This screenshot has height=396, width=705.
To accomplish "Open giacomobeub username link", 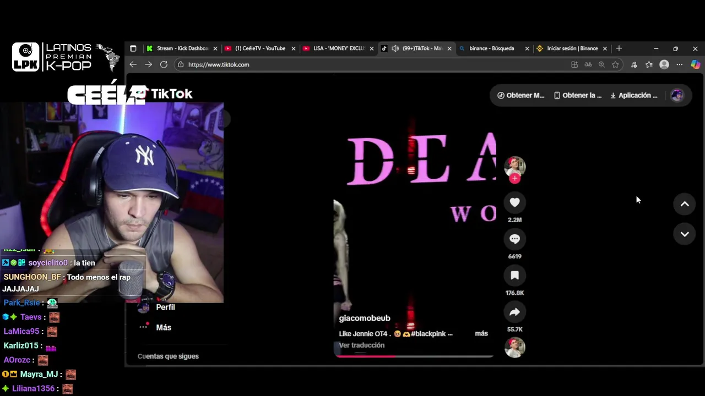I will coord(365,318).
